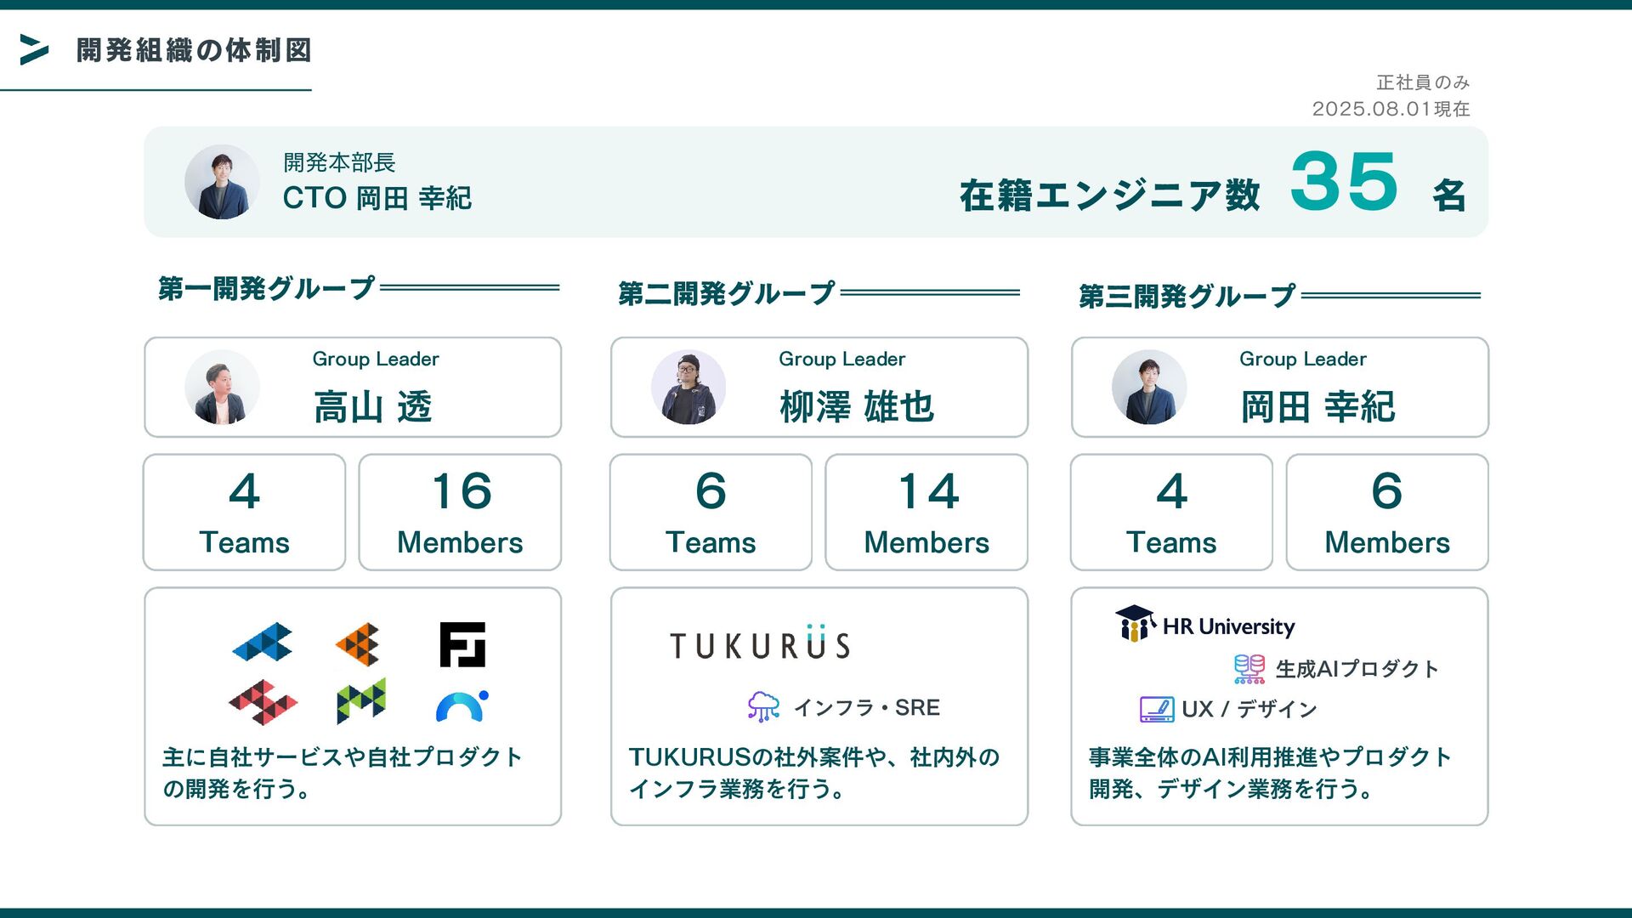Click the TUKURUS logo

pyautogui.click(x=760, y=643)
